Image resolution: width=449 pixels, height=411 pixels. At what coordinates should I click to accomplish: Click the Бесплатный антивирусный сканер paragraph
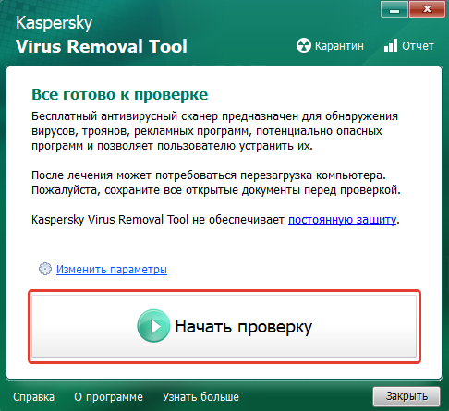tap(215, 131)
